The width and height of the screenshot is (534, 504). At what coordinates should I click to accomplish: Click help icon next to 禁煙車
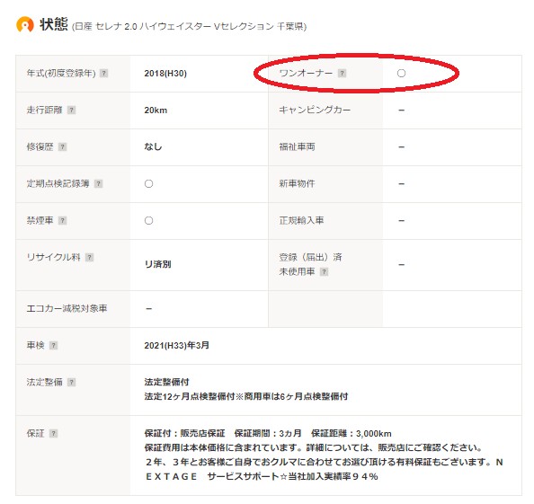coord(62,220)
